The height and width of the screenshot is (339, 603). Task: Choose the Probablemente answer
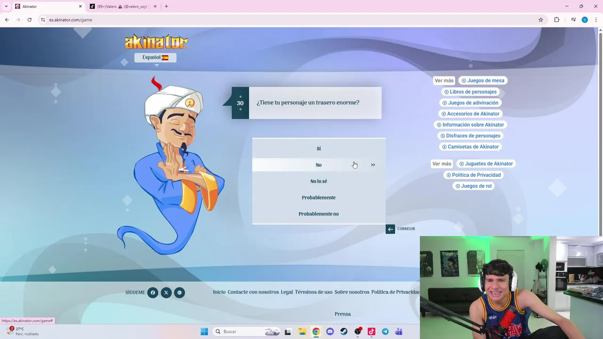tap(318, 198)
